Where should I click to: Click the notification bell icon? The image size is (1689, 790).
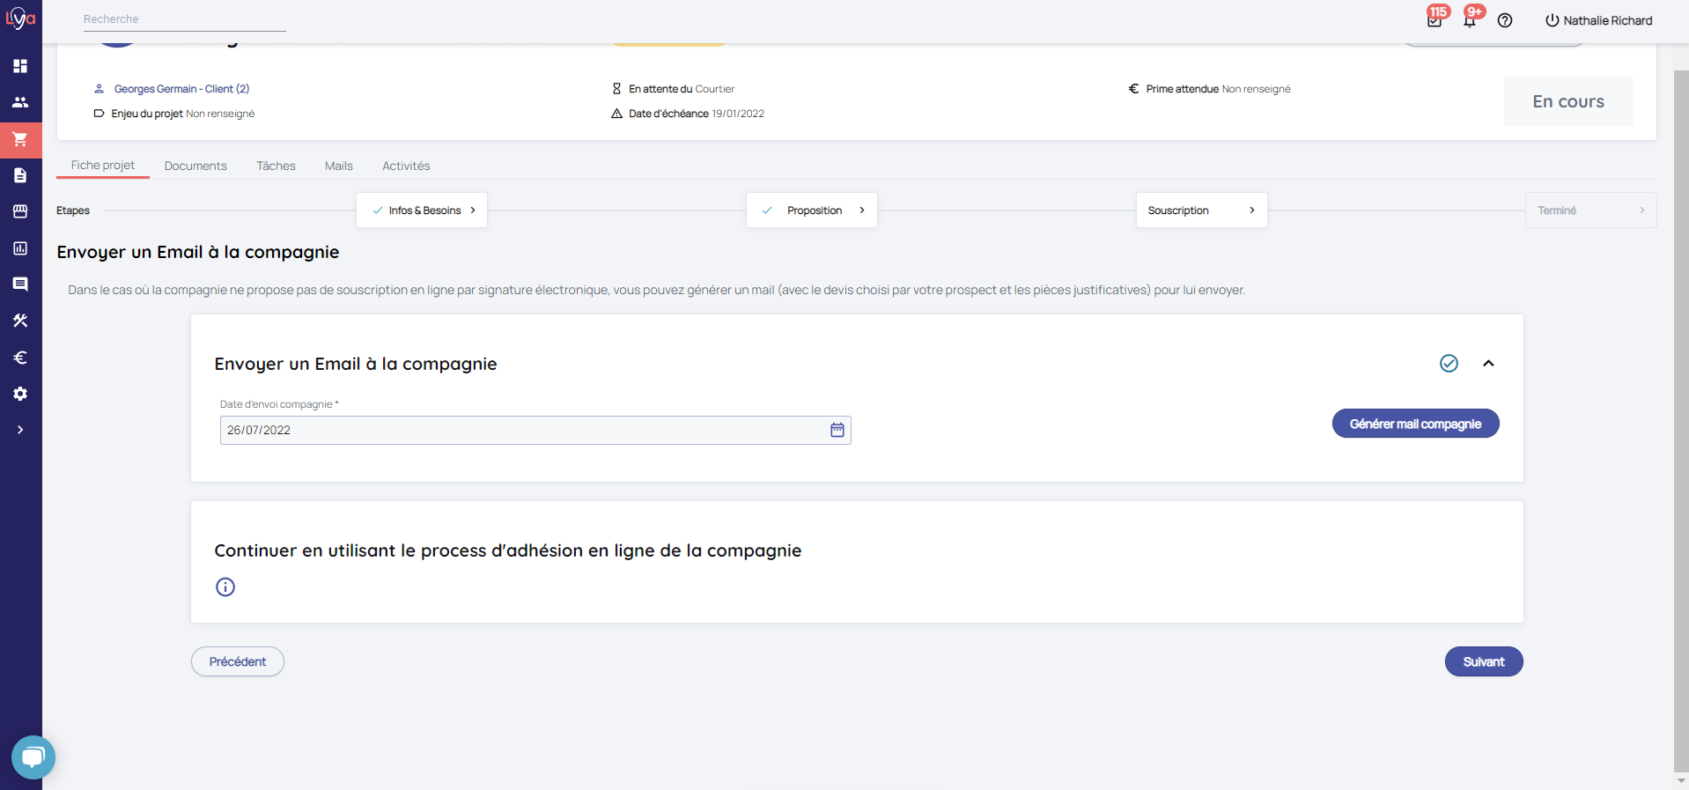(x=1470, y=20)
